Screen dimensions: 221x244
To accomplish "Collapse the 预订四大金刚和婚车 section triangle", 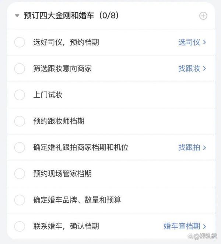I will tap(17, 15).
